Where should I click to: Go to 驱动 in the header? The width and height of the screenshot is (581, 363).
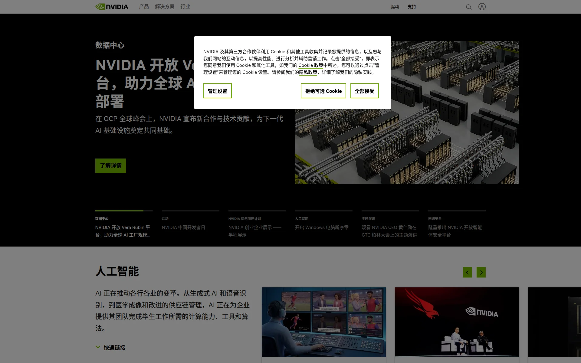(395, 7)
